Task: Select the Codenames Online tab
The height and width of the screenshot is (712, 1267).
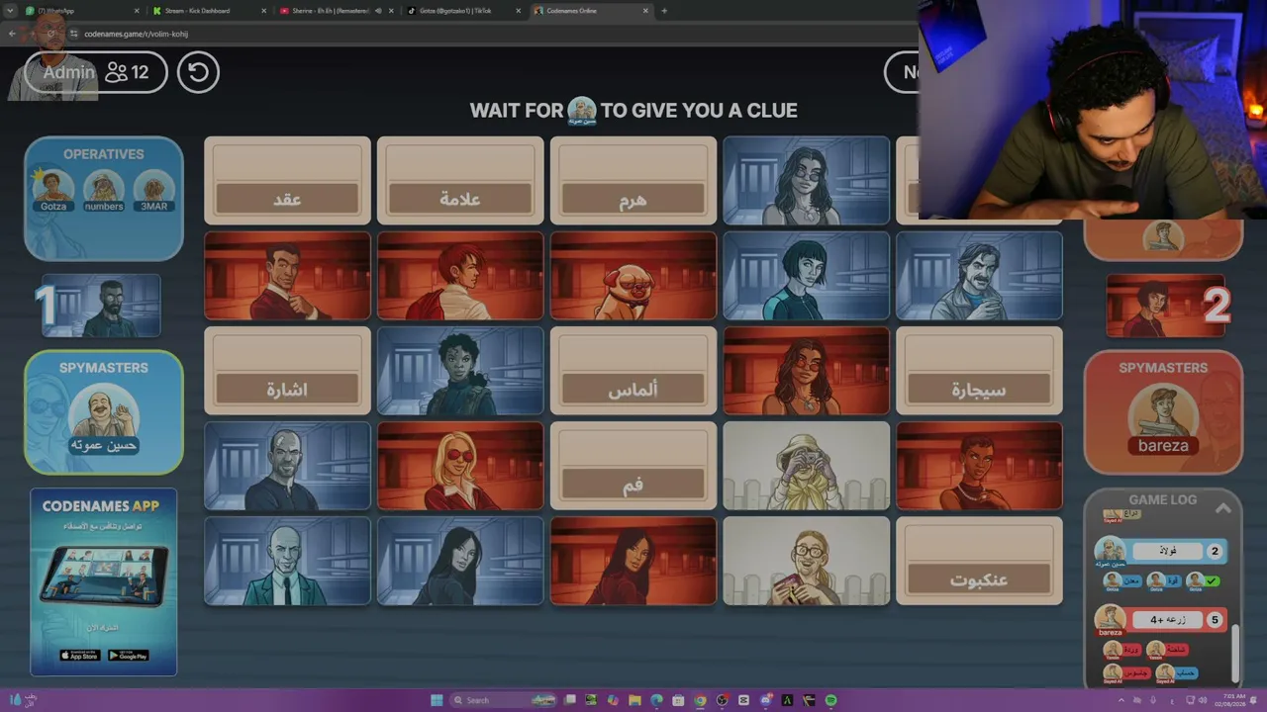Action: click(x=592, y=11)
